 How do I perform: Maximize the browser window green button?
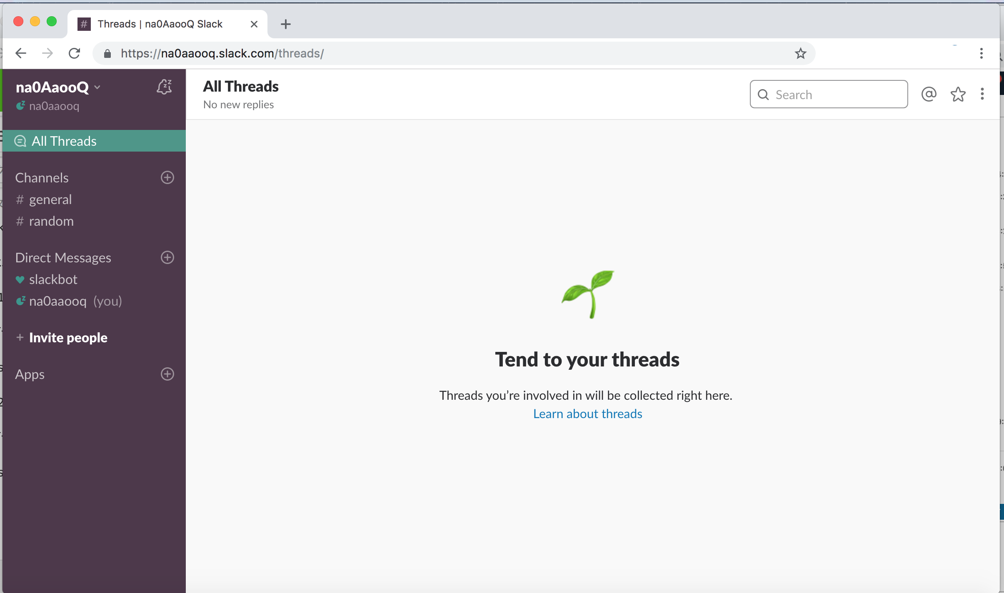click(52, 21)
